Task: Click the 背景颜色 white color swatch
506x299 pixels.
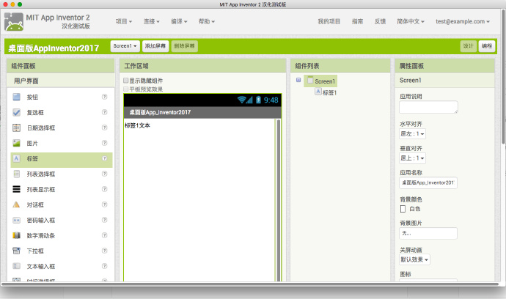Action: [x=403, y=209]
